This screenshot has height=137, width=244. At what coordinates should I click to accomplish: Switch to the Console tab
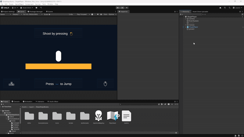16,102
